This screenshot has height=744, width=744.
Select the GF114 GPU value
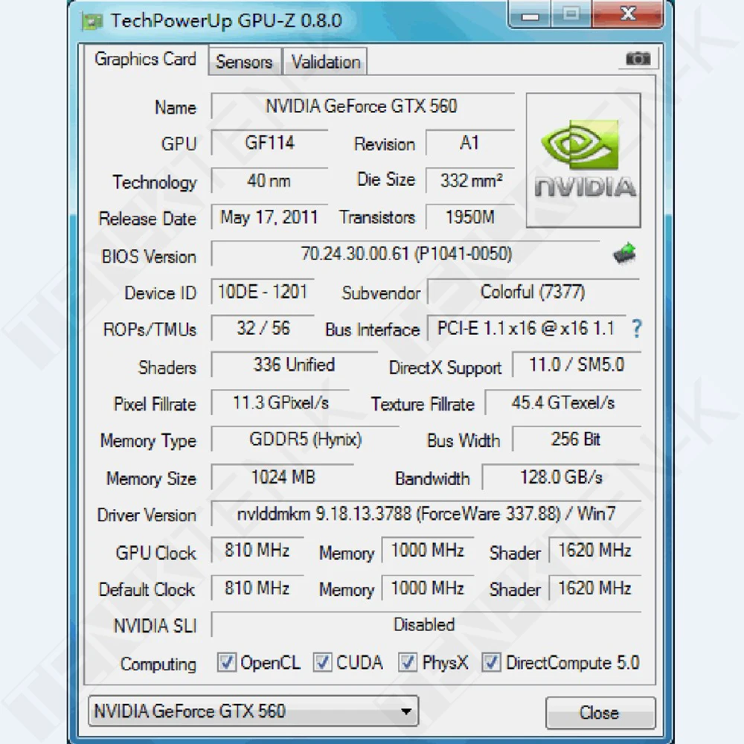coord(269,143)
